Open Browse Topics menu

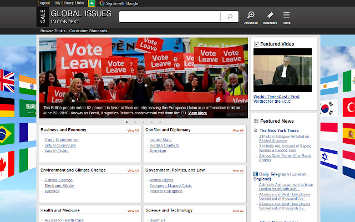pos(53,31)
